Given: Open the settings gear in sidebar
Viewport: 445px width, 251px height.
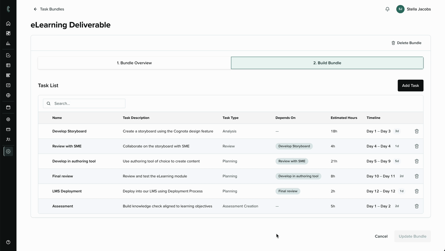Looking at the screenshot, I should pos(8,151).
